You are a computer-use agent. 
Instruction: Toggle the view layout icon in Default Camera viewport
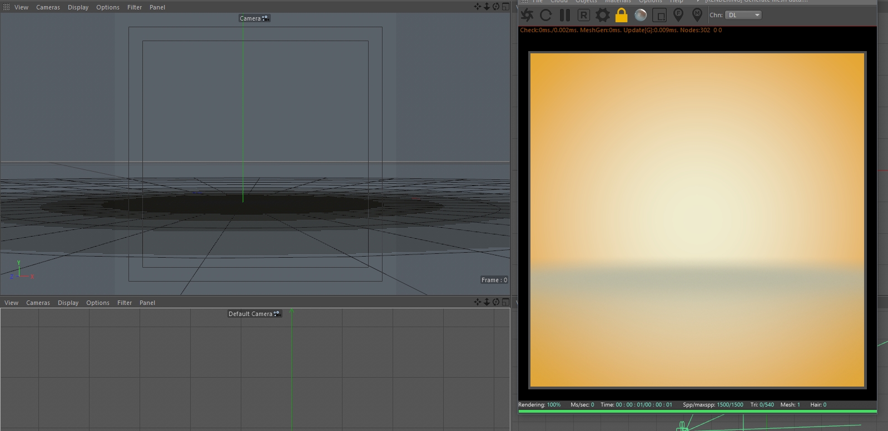(x=505, y=302)
